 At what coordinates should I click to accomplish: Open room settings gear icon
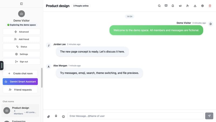tap(202, 6)
